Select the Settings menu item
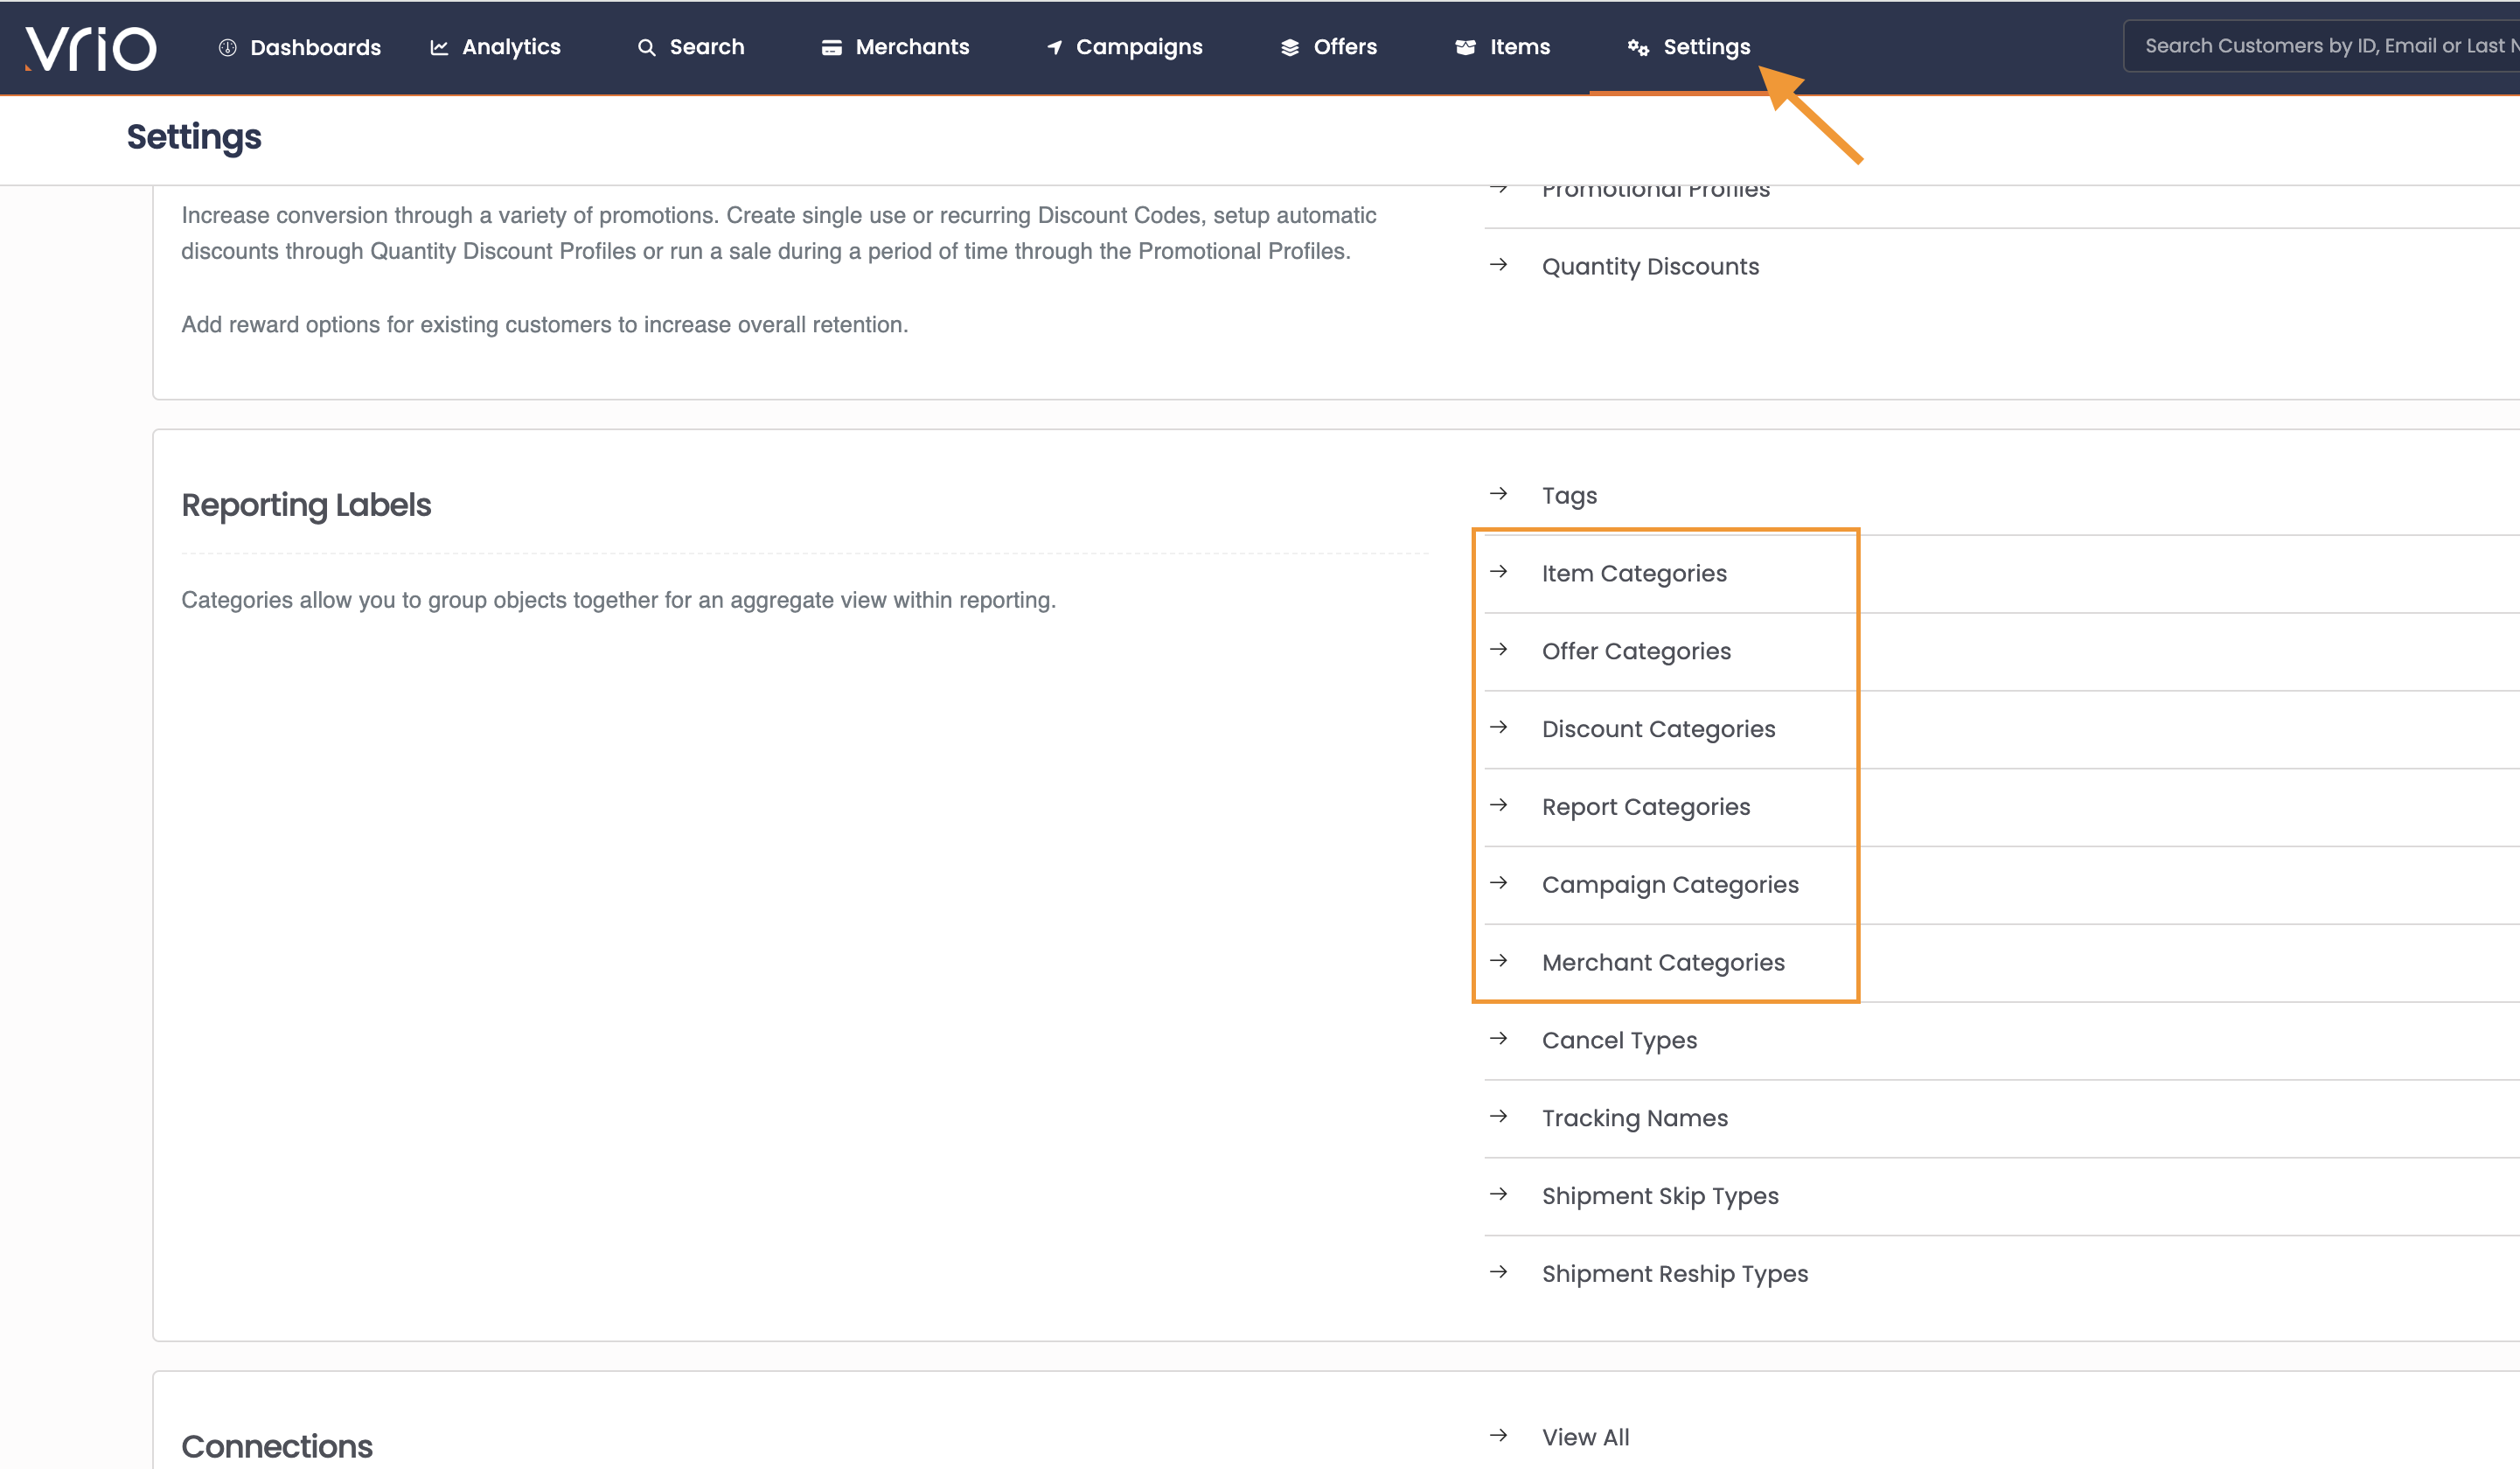The image size is (2520, 1469). tap(1689, 47)
